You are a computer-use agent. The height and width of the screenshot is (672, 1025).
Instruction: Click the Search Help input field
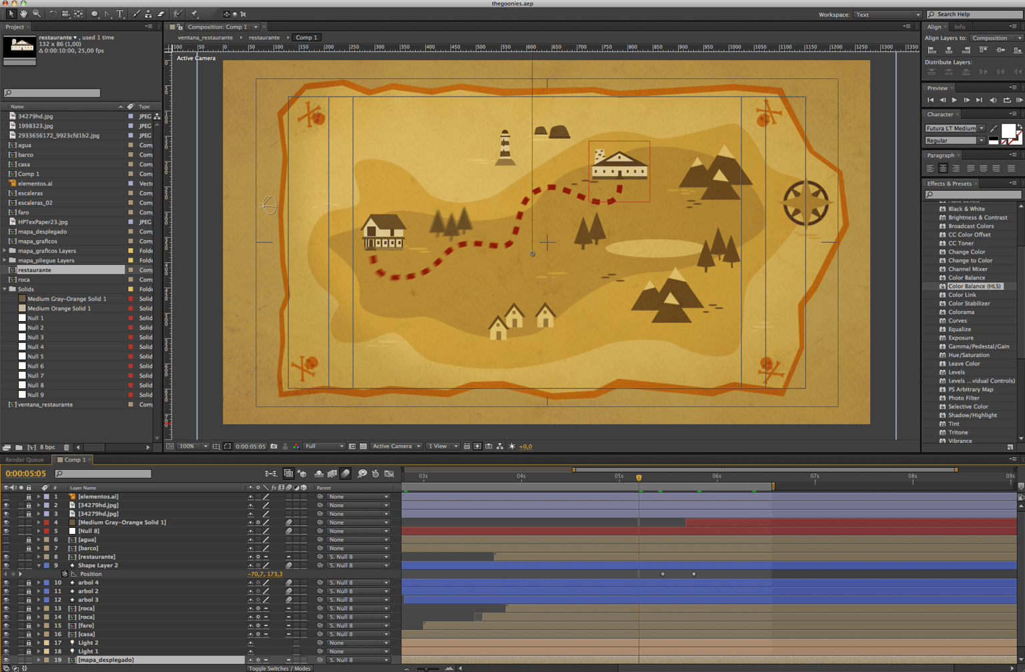[974, 14]
